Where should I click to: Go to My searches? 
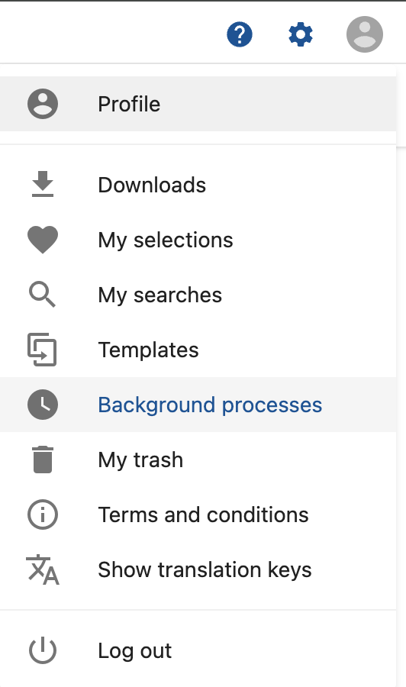point(198,295)
